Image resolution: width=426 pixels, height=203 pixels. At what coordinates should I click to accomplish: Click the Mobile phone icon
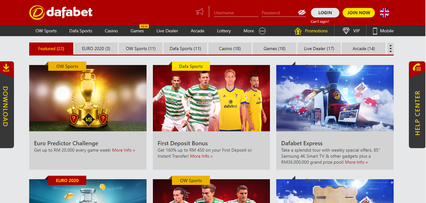pos(375,31)
